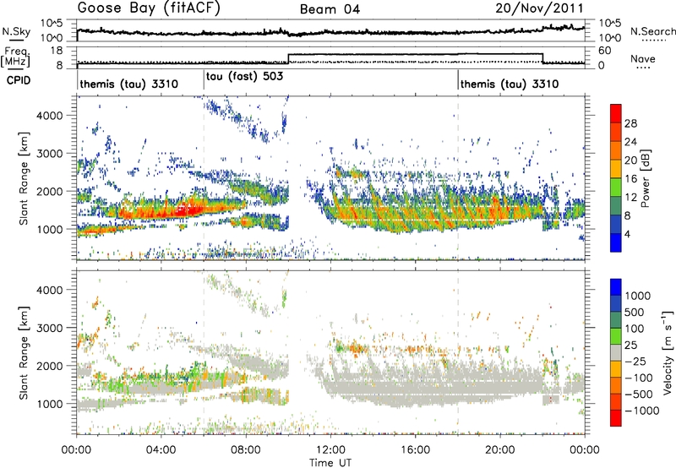Viewport: 676px width, 468px height.
Task: Click the '16:00' time axis tick label
Action: [x=415, y=450]
